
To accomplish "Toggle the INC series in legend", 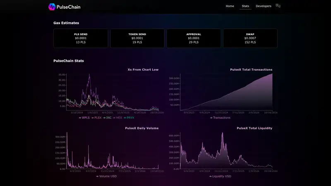I will tap(108, 118).
